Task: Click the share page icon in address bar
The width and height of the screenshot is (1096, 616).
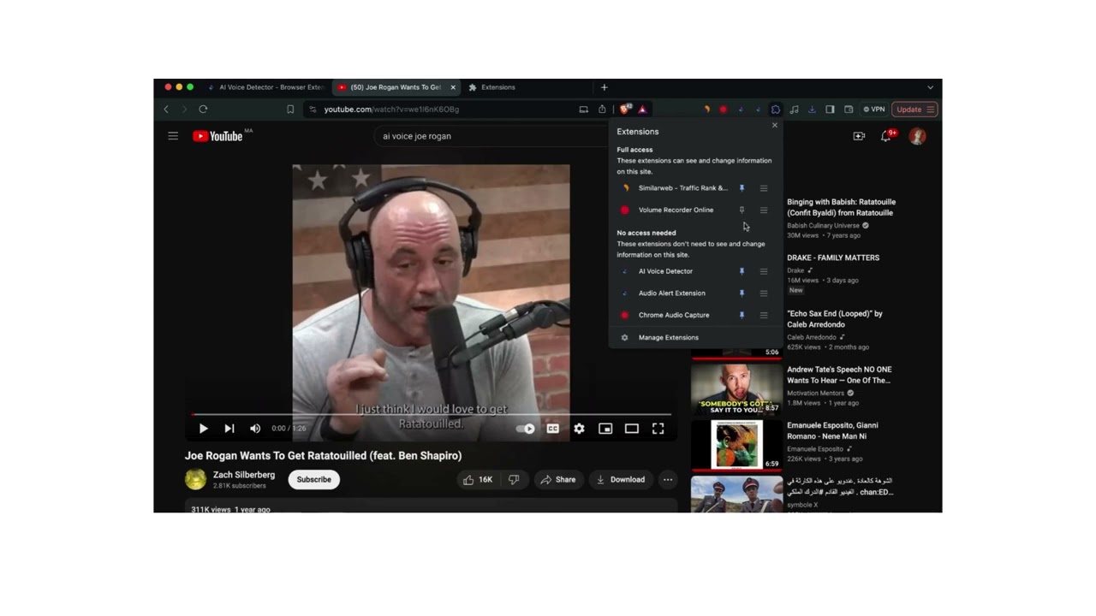Action: [x=602, y=110]
